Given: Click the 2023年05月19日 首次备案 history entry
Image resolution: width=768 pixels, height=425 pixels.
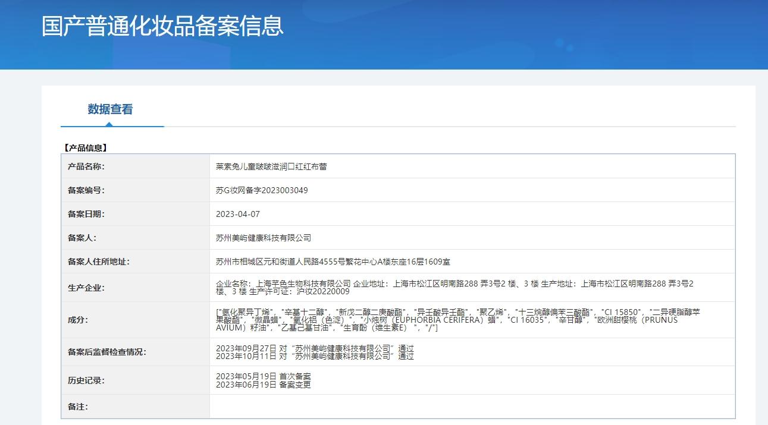Looking at the screenshot, I should [x=263, y=377].
